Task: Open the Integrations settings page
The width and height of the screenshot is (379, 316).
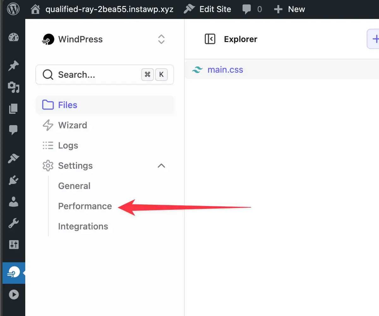Action: pyautogui.click(x=83, y=226)
